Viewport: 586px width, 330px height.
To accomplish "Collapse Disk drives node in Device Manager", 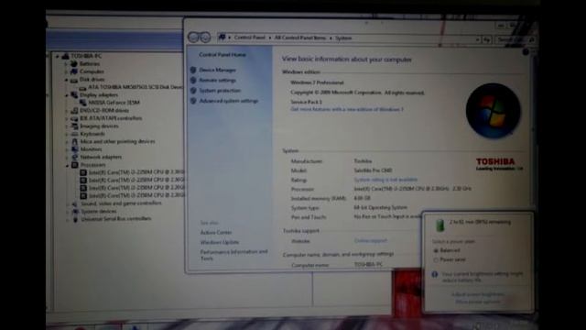I will [x=66, y=80].
